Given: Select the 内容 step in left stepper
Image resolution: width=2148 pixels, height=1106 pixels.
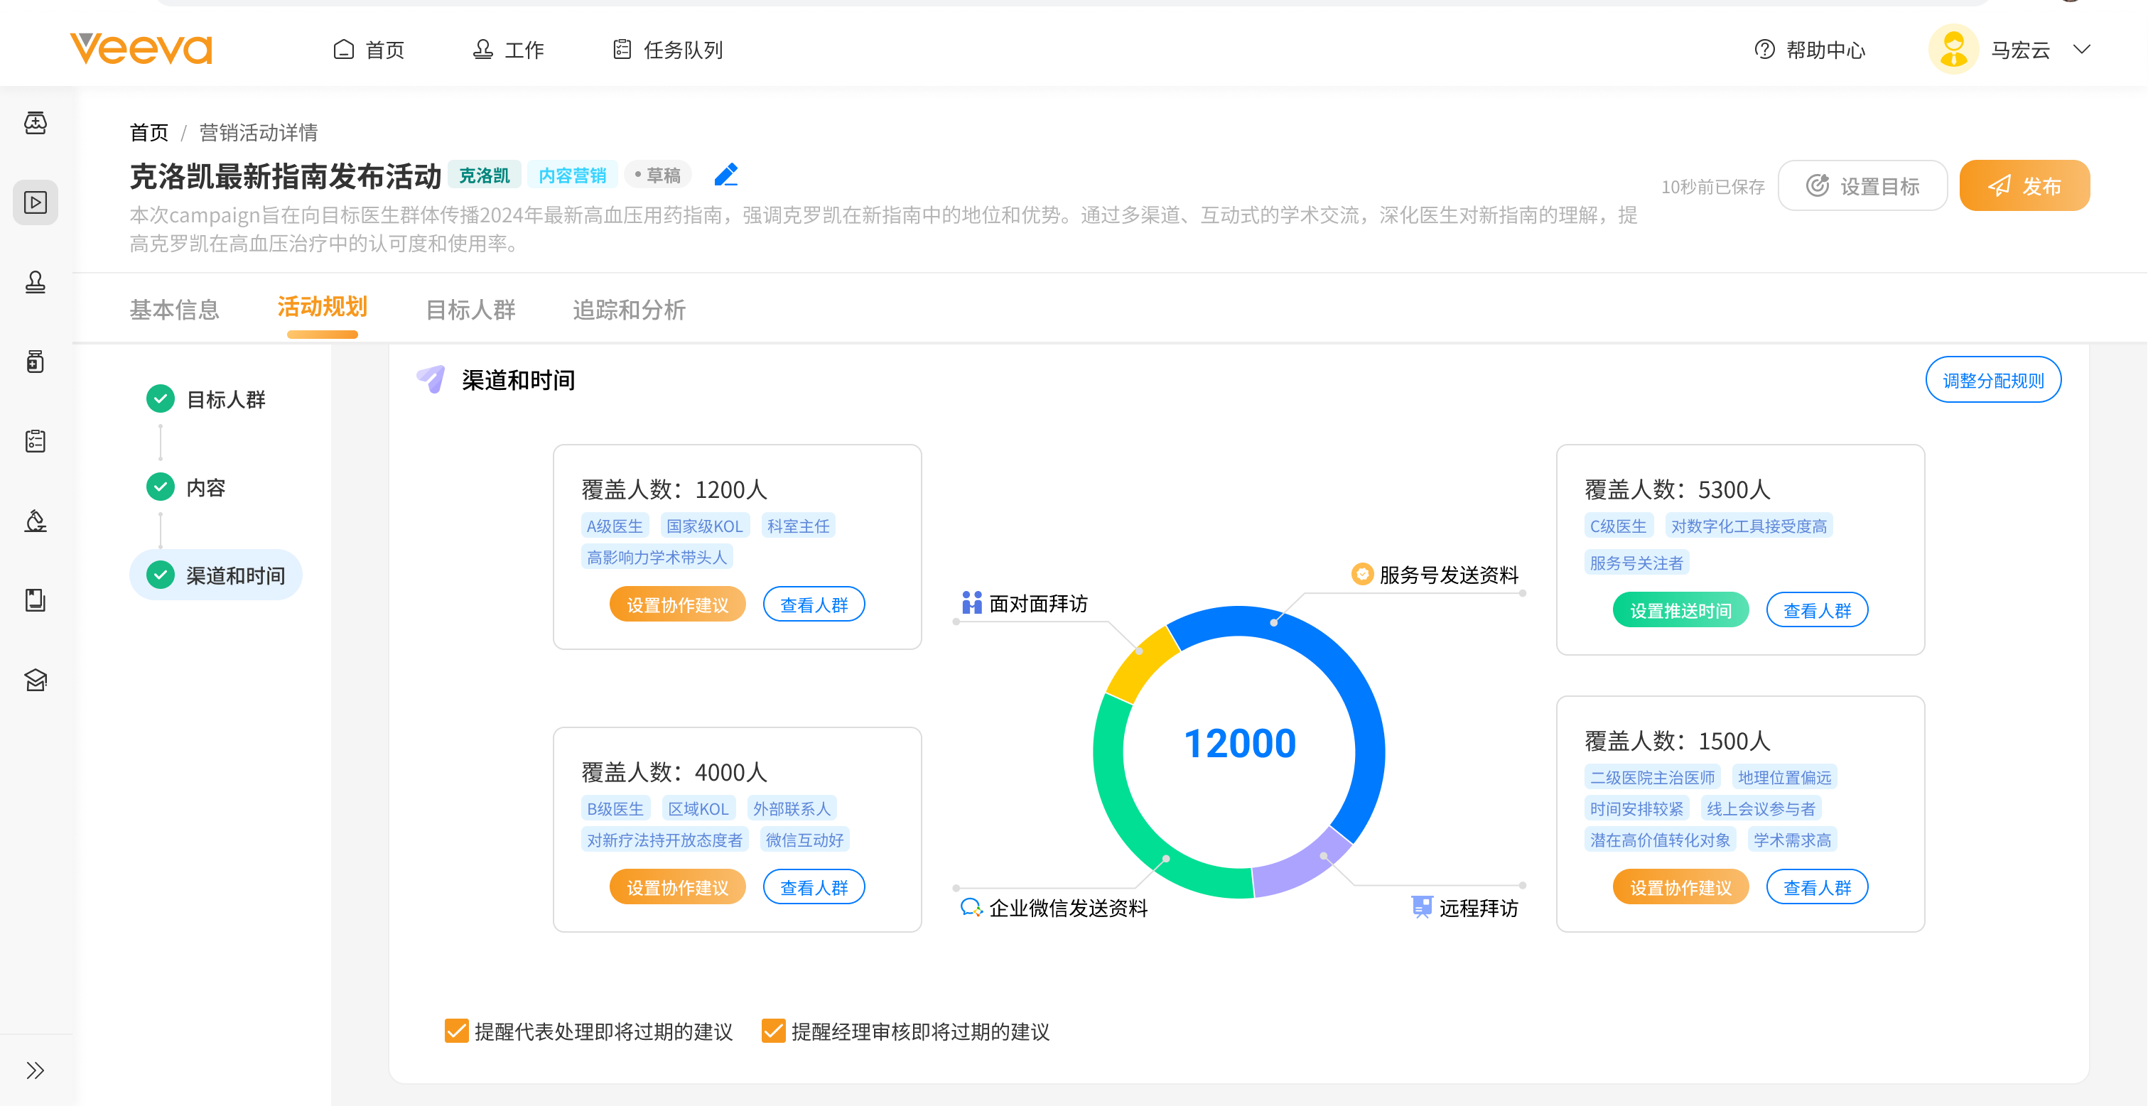Looking at the screenshot, I should click(x=205, y=487).
